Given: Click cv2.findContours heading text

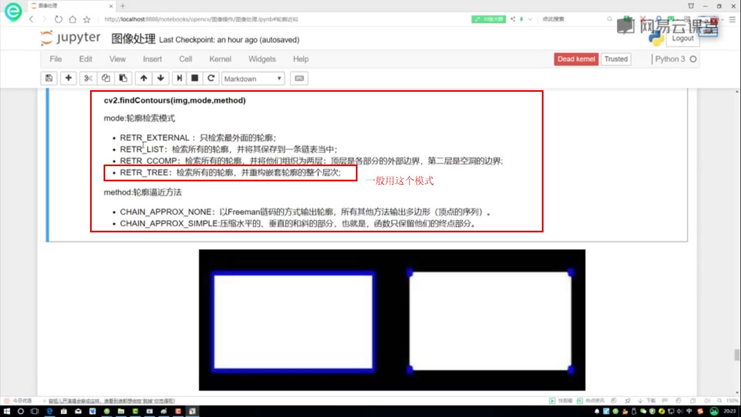Looking at the screenshot, I should click(x=175, y=100).
